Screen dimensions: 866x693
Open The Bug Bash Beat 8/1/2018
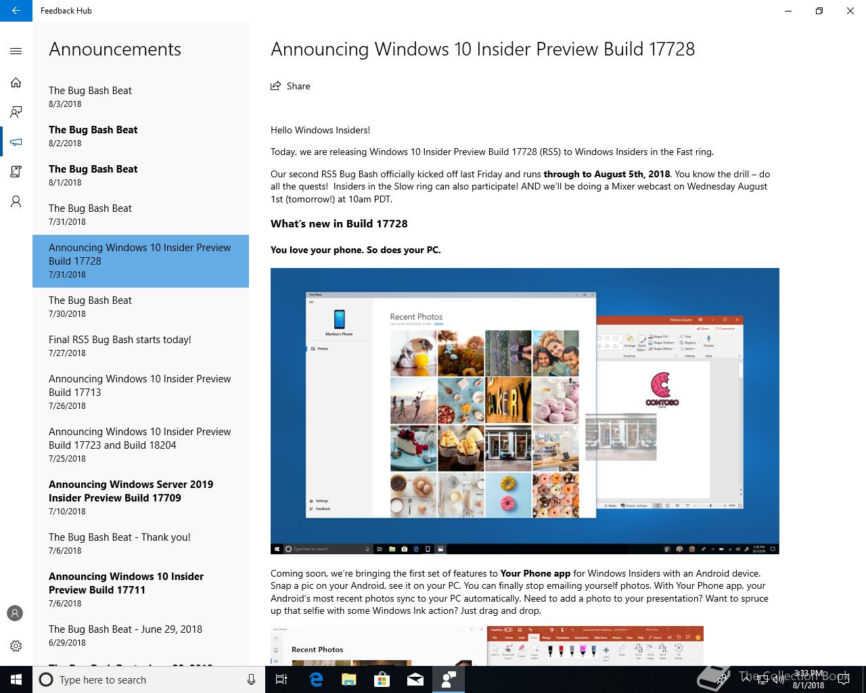click(x=141, y=176)
